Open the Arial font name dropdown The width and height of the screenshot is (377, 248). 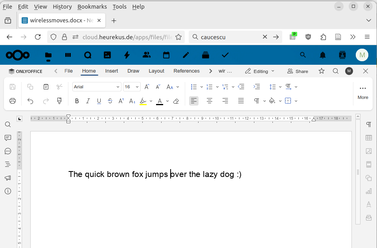[x=97, y=87]
